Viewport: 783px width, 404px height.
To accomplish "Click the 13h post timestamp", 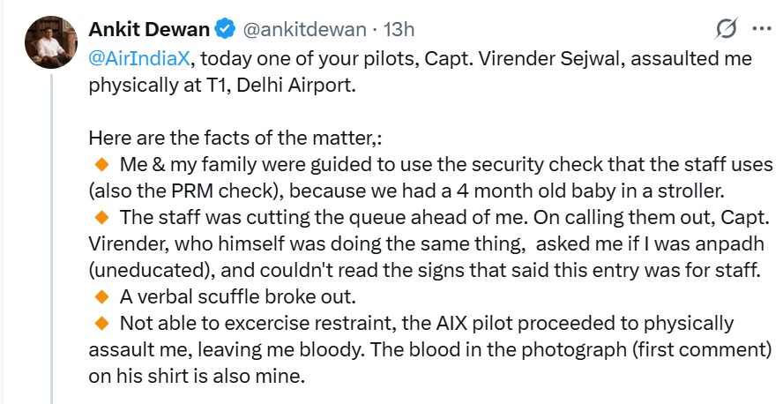I will click(x=399, y=29).
